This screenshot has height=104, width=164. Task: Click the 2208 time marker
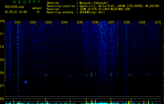127,22
